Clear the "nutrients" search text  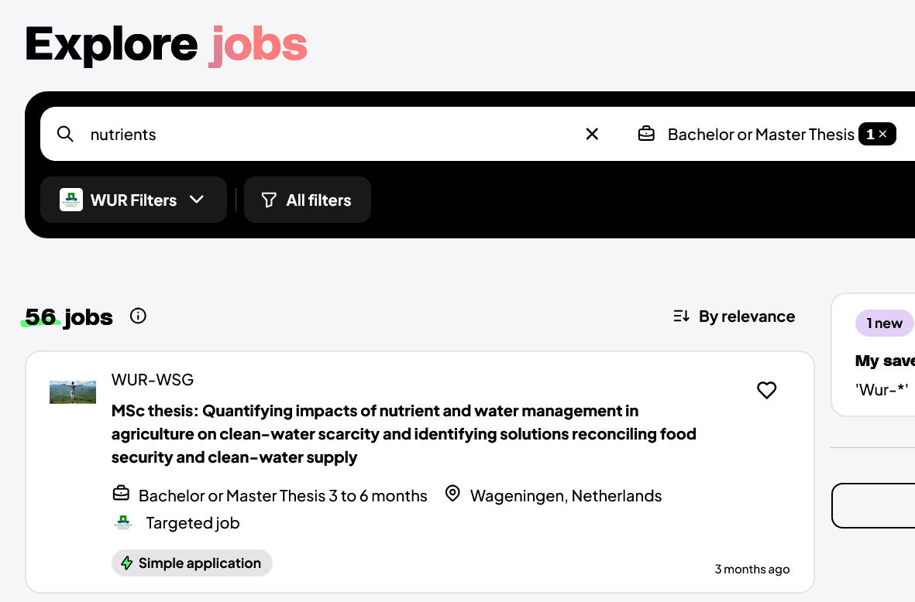(592, 134)
